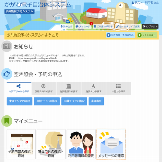Switch to the 施設種類から探す tab
The height and width of the screenshot is (162, 162).
[69, 88]
